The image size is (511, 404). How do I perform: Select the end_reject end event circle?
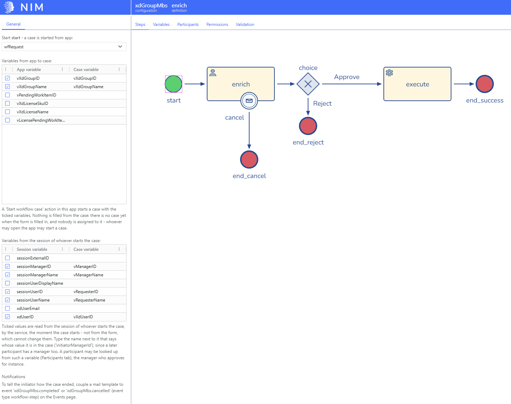(308, 126)
